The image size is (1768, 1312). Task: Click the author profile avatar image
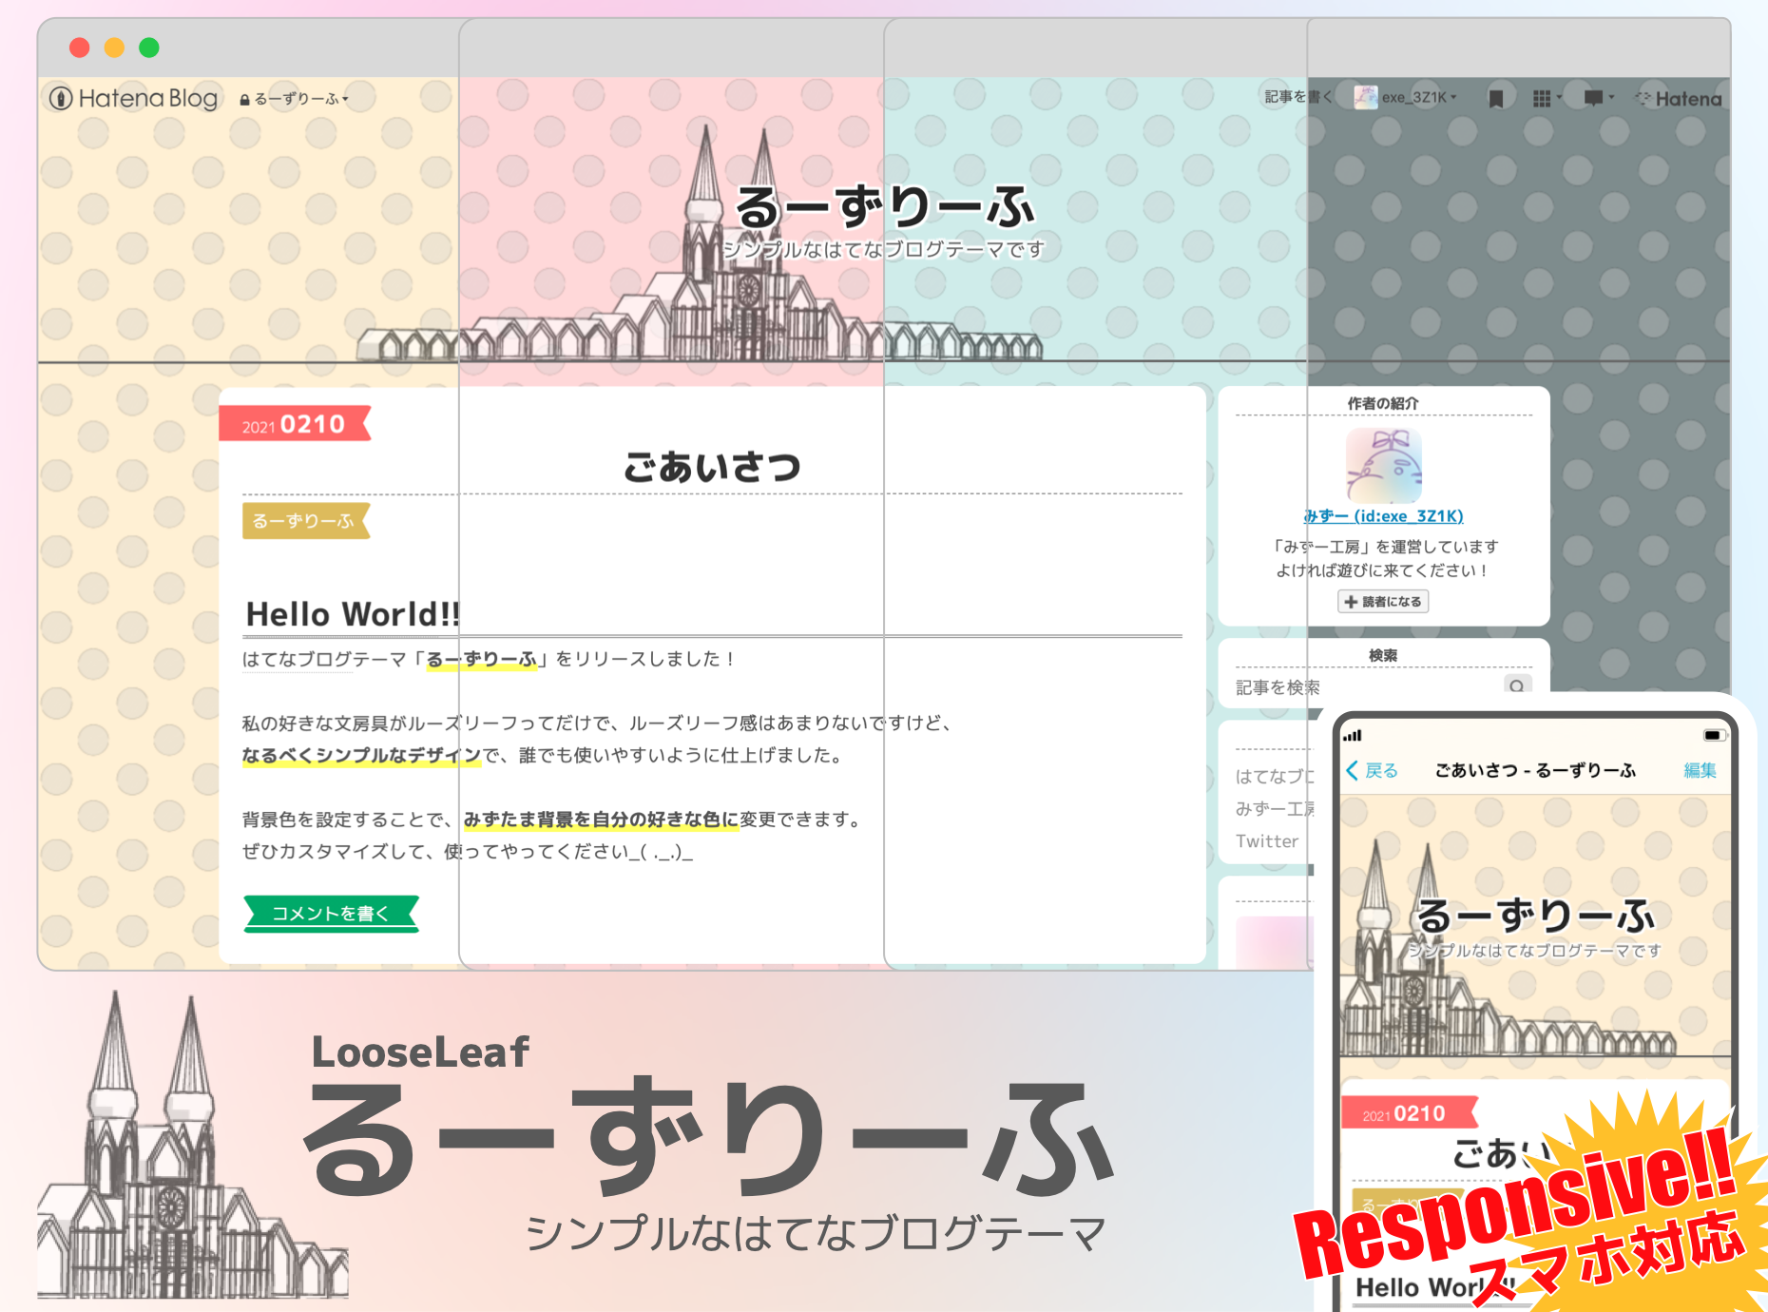(x=1384, y=465)
